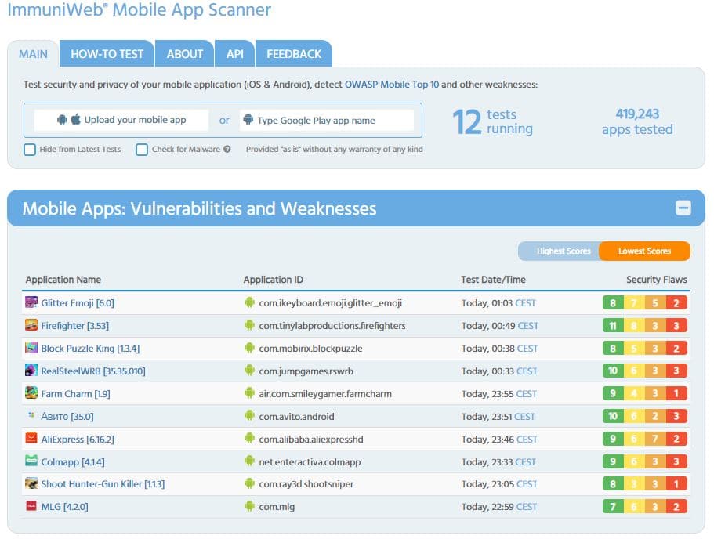
Task: Open Farm Charm [1.9] link
Action: point(75,394)
